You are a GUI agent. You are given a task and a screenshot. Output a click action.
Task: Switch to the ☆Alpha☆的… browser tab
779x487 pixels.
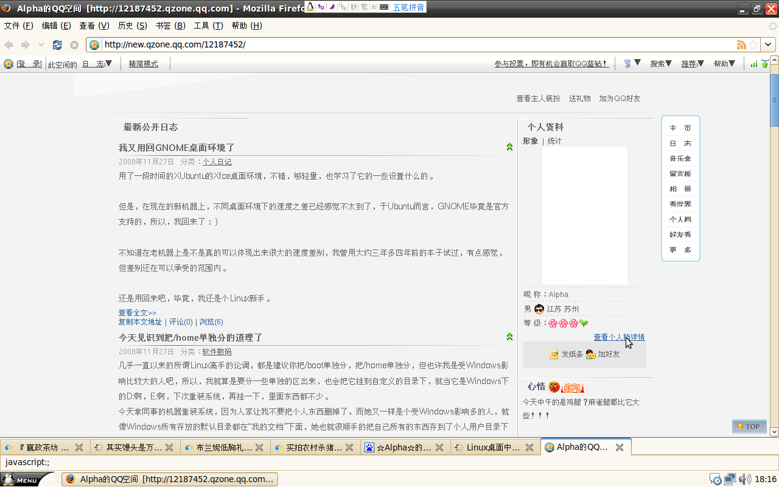[x=405, y=447]
